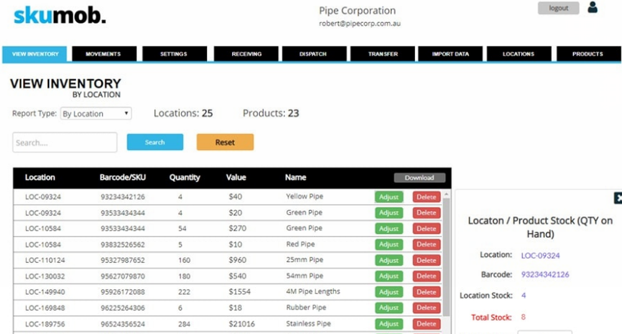Screen dimensions: 622x334
Task: Click Location Stock value 4
Action: pos(524,296)
